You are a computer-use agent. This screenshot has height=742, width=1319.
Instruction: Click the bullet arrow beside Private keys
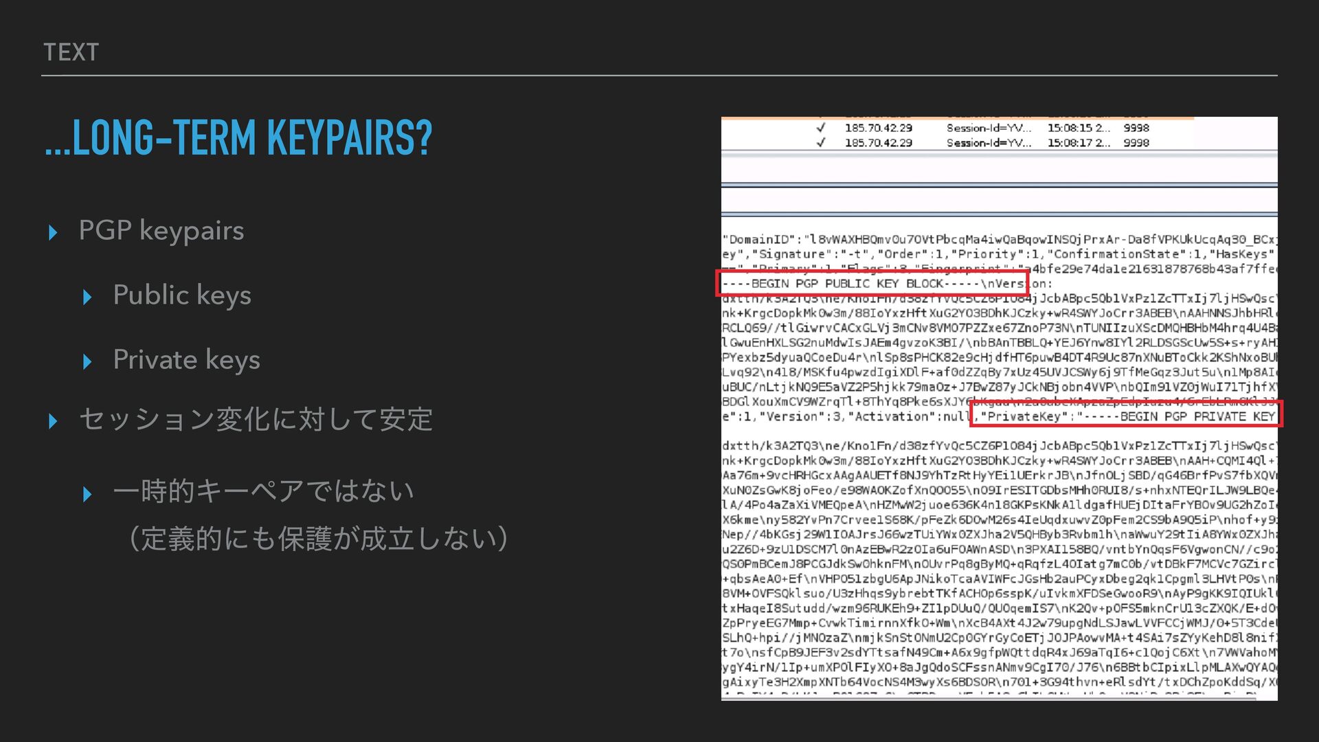click(x=87, y=362)
